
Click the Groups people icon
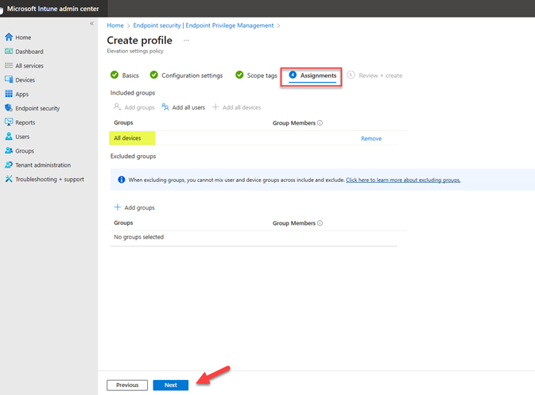pyautogui.click(x=9, y=150)
